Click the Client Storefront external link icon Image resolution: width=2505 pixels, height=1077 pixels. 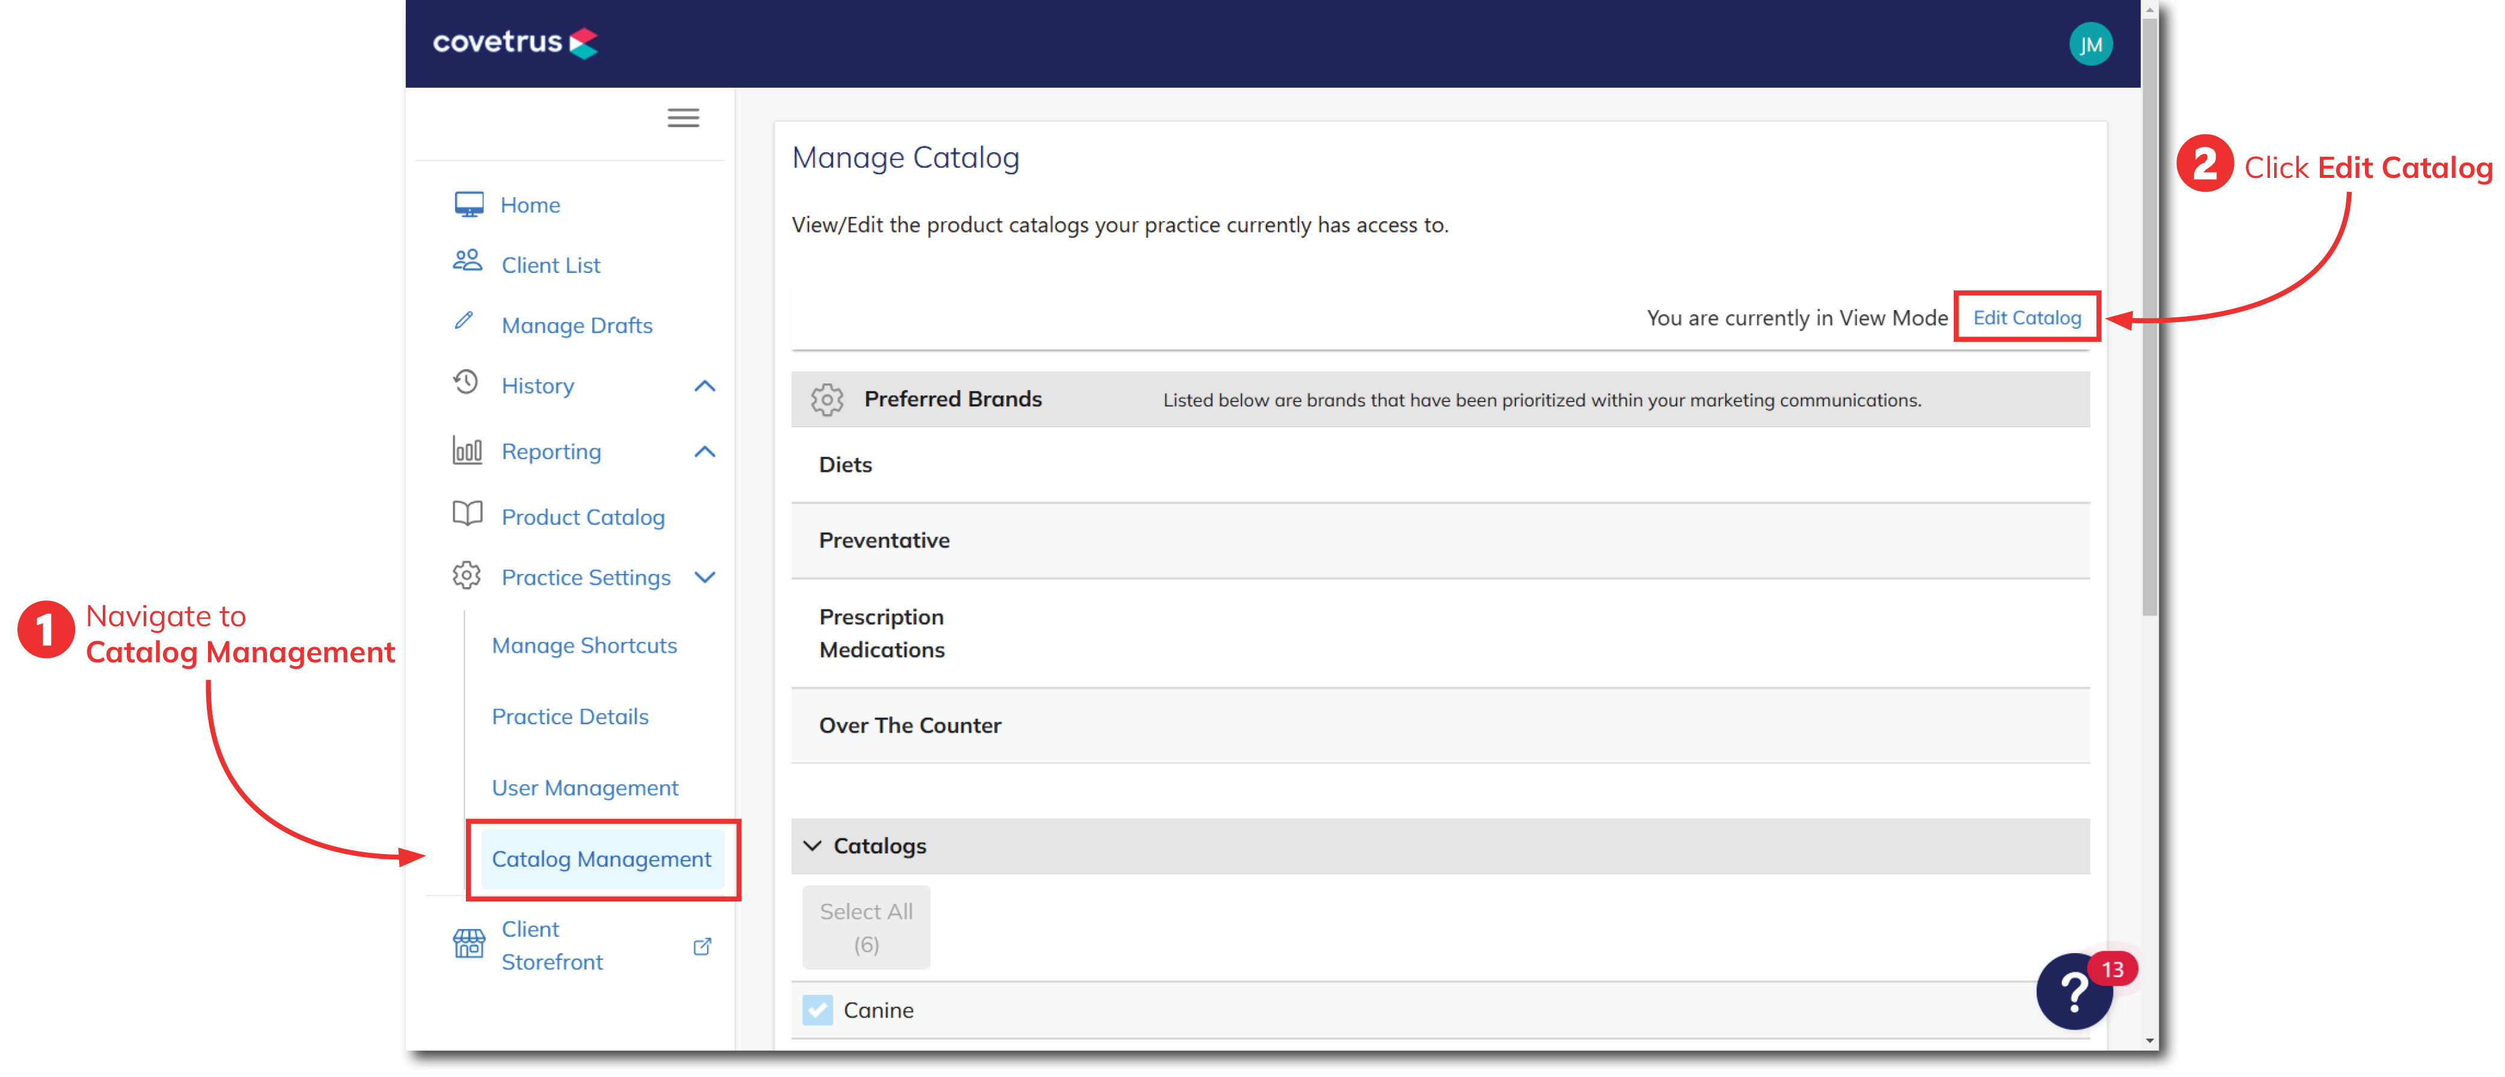pos(702,946)
